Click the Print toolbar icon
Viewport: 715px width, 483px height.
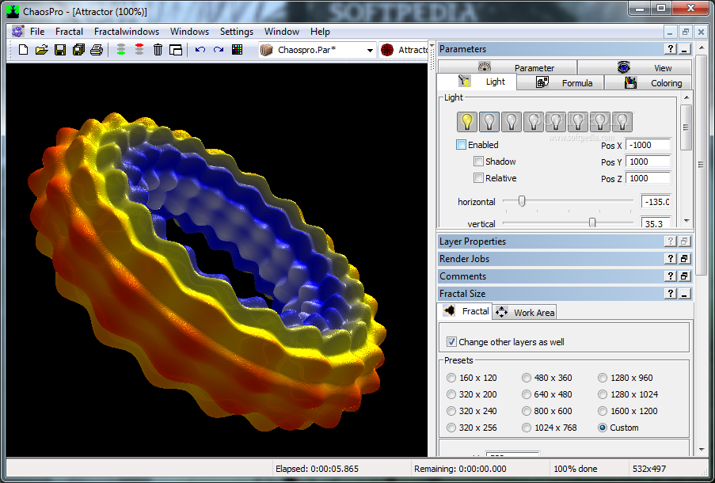[x=97, y=50]
